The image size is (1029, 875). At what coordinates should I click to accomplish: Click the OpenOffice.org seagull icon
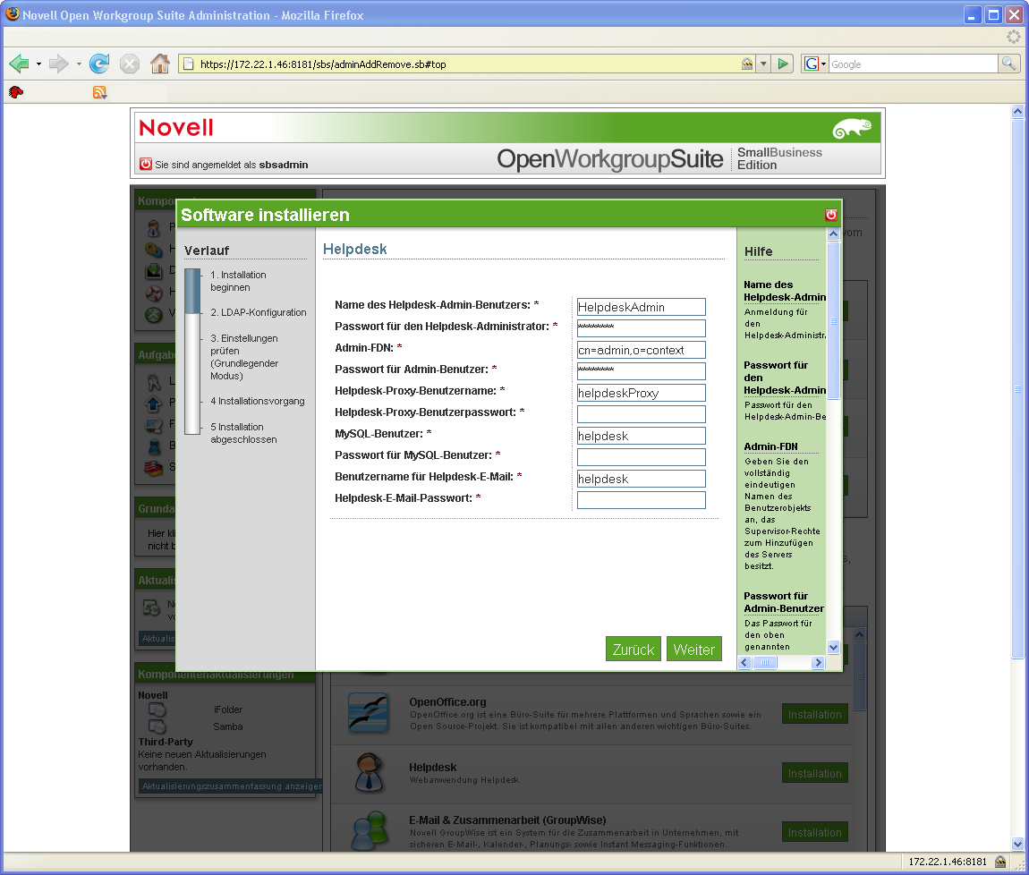[x=368, y=713]
